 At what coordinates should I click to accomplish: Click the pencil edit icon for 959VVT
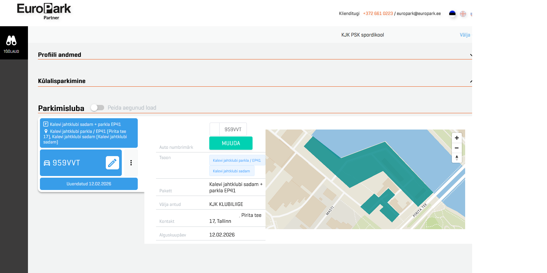coord(112,163)
